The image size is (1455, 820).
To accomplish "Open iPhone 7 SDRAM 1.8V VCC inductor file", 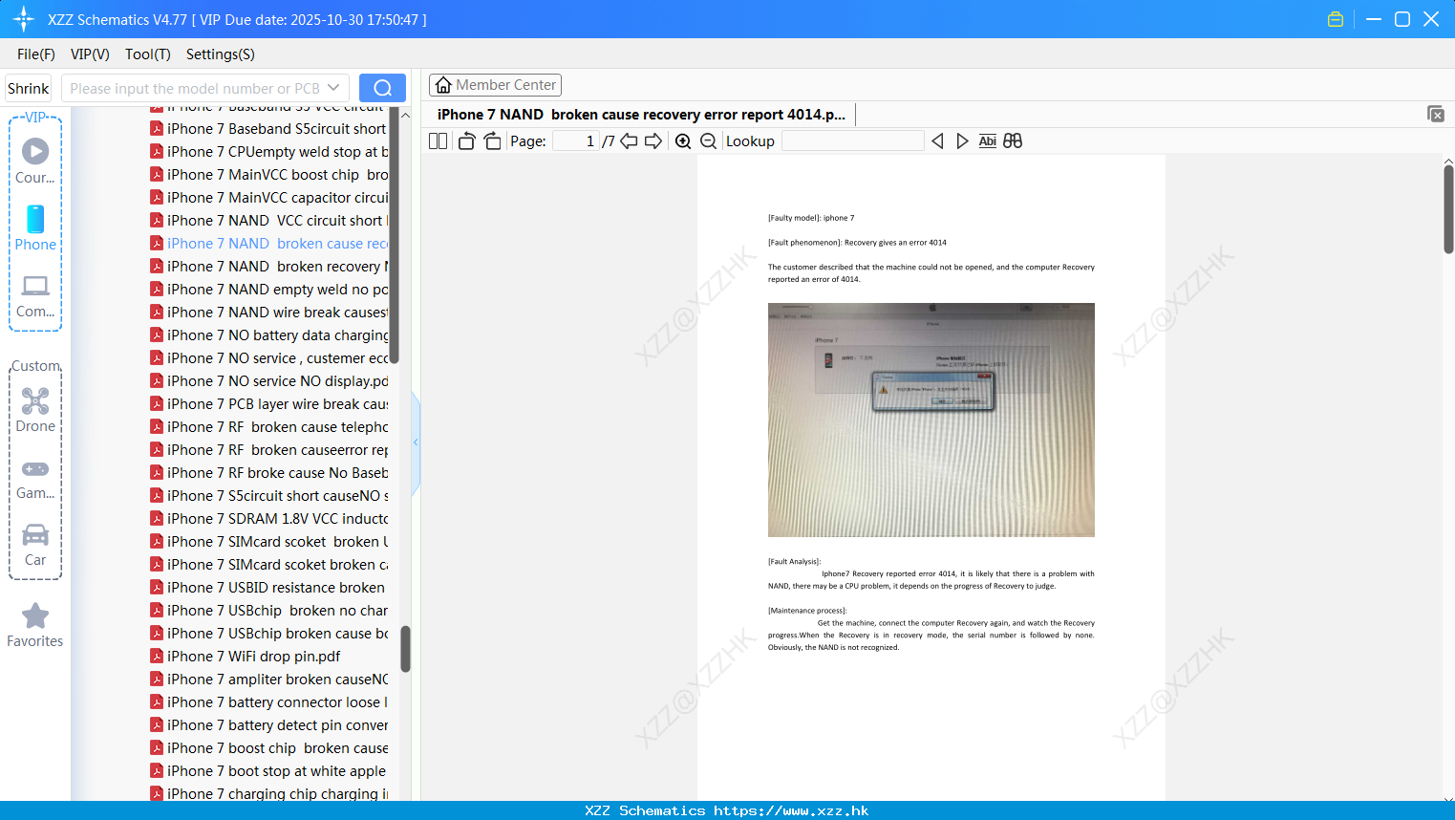I will (x=269, y=519).
